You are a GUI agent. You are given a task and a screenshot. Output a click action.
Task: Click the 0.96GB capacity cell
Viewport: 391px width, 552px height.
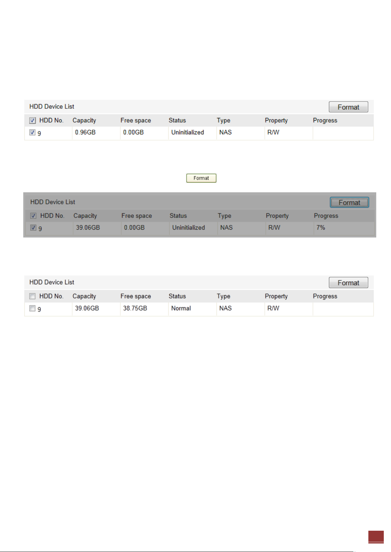(96, 133)
